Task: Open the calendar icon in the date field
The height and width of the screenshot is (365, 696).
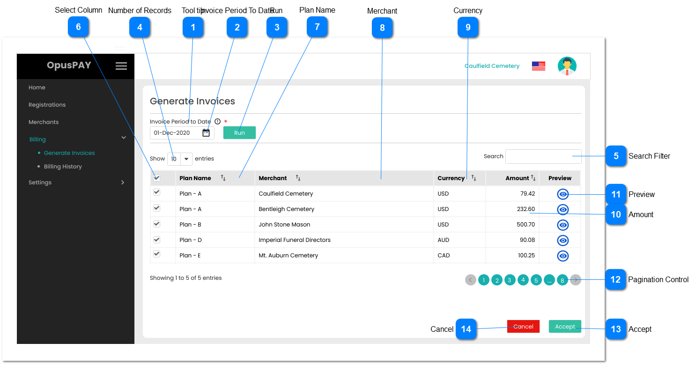Action: point(206,132)
